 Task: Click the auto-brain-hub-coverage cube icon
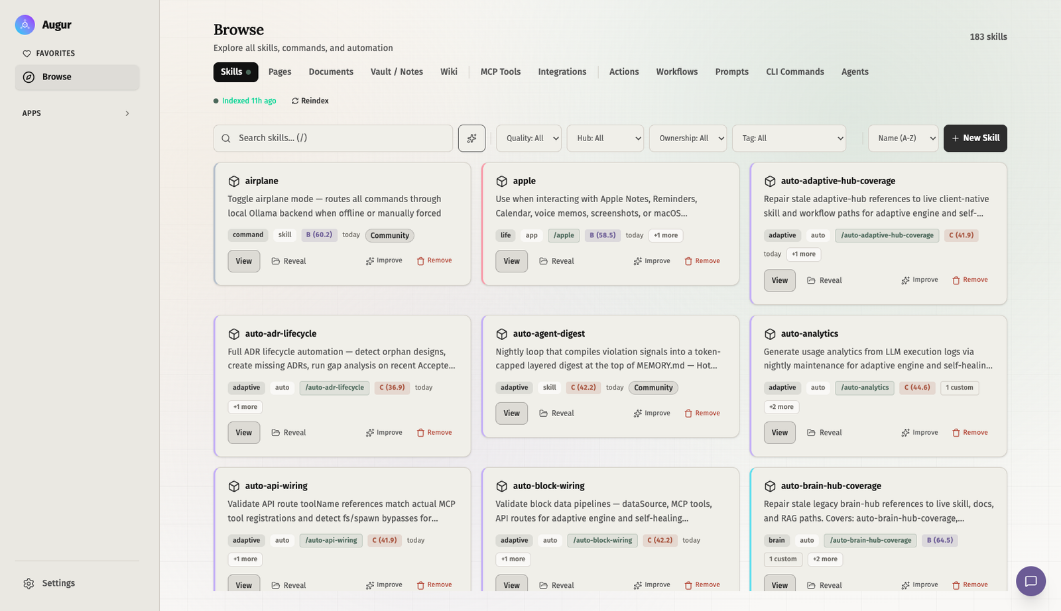770,486
